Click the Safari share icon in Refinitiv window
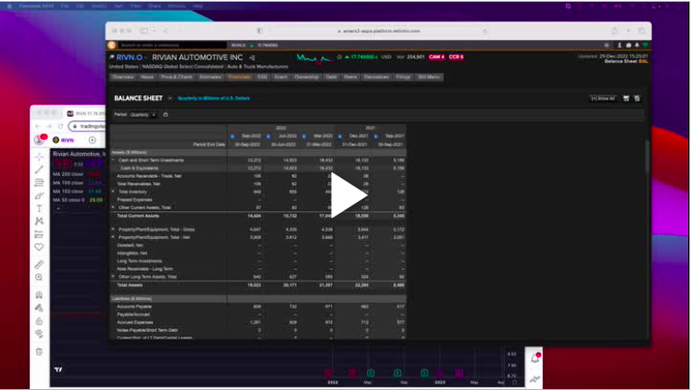 [615, 31]
